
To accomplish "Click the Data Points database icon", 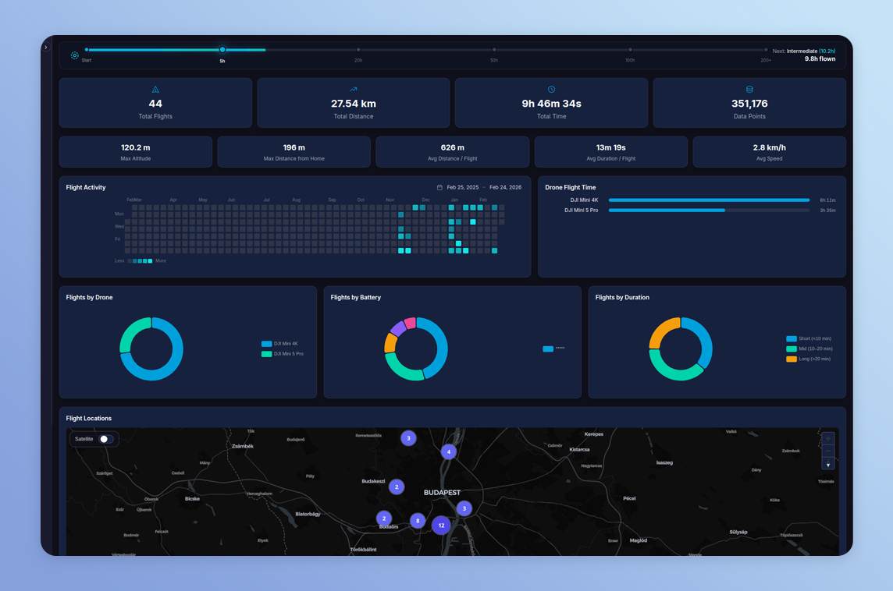I will [749, 90].
